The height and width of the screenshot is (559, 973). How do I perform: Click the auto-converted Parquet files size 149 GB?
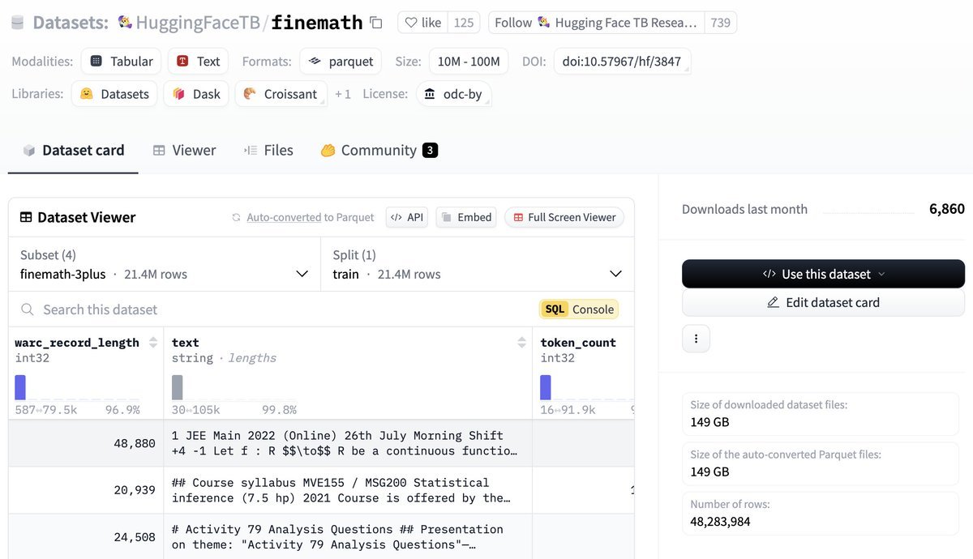(x=710, y=472)
